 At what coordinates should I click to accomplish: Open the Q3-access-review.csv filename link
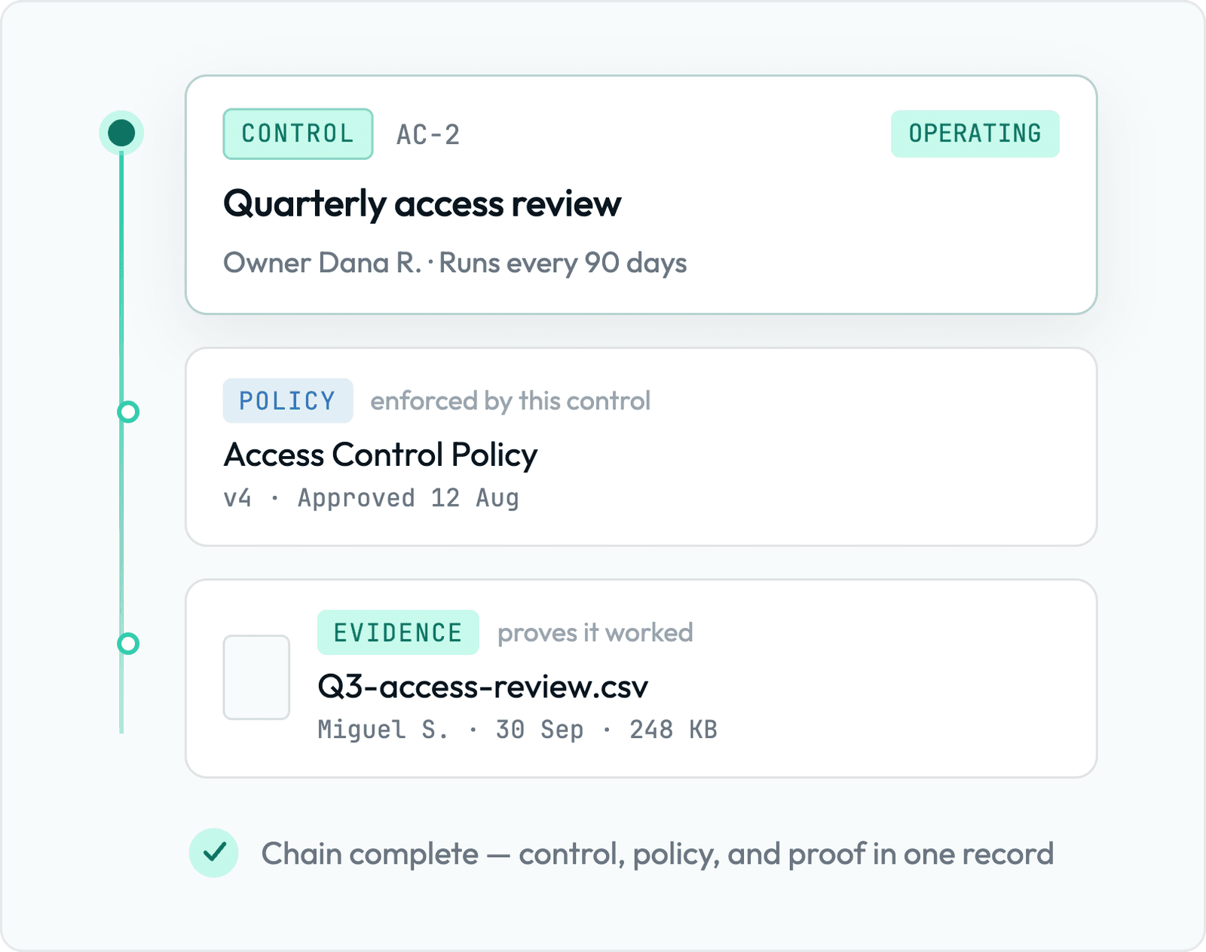click(482, 687)
